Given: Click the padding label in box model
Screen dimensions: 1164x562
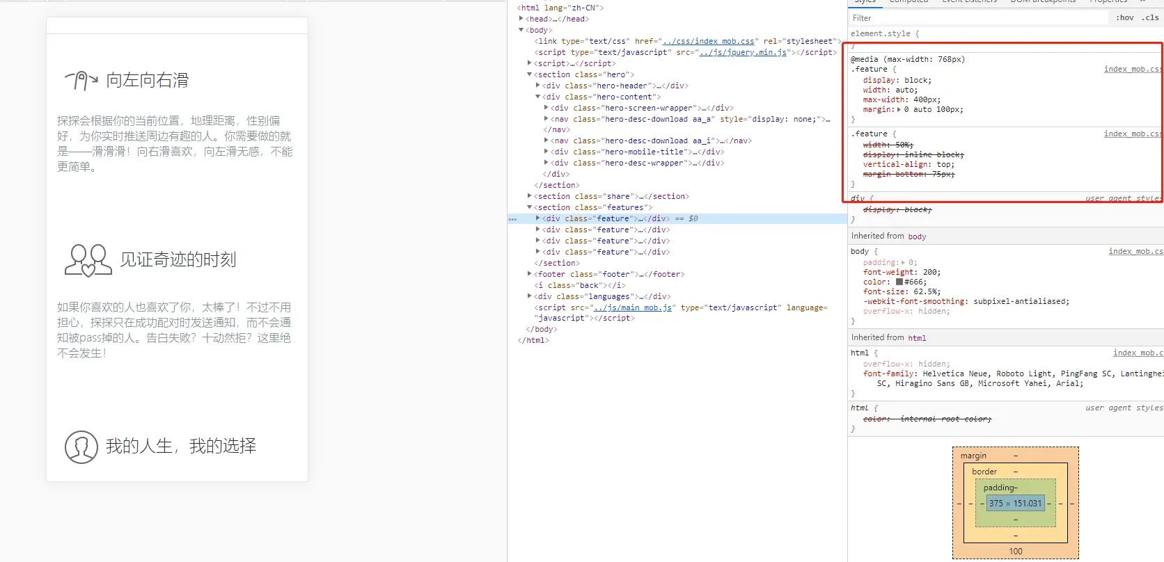Looking at the screenshot, I should point(998,488).
